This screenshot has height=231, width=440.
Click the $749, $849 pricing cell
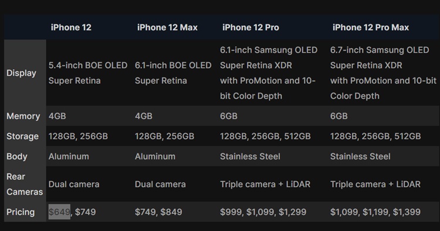pos(158,212)
